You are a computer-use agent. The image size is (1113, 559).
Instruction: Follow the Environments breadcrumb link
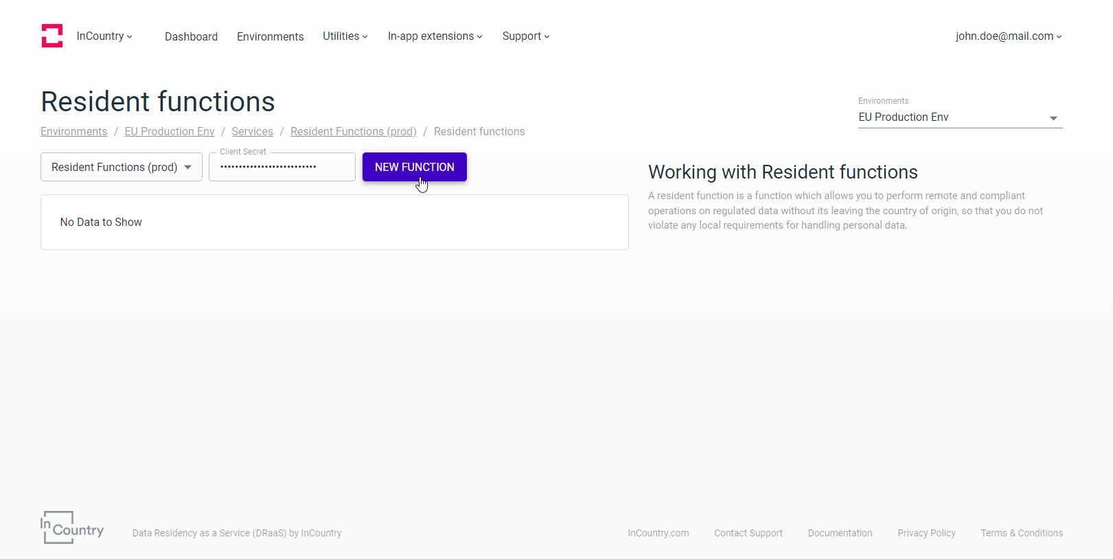click(73, 131)
